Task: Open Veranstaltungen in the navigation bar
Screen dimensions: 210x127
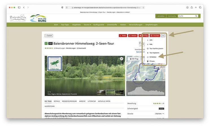Action: click(136, 25)
